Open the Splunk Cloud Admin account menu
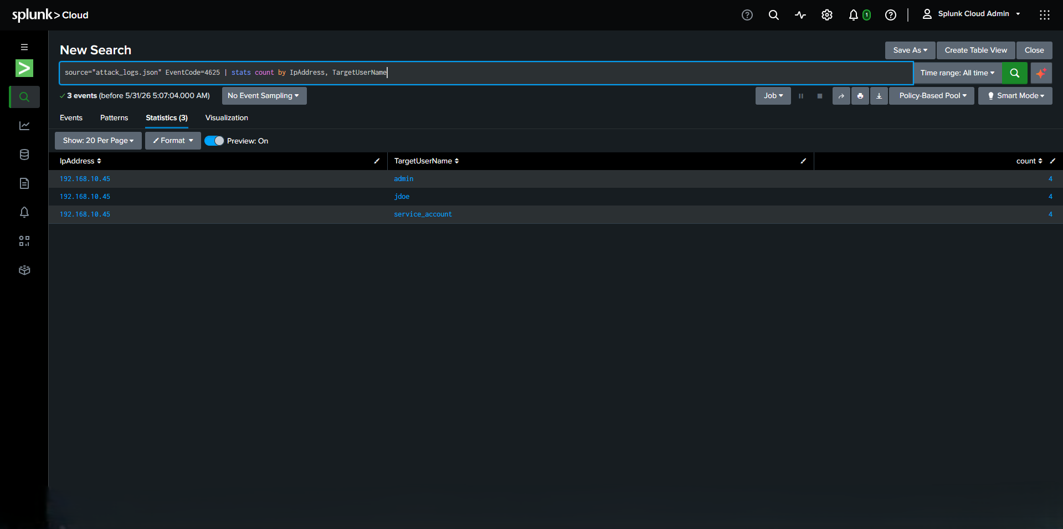1063x529 pixels. click(x=972, y=14)
